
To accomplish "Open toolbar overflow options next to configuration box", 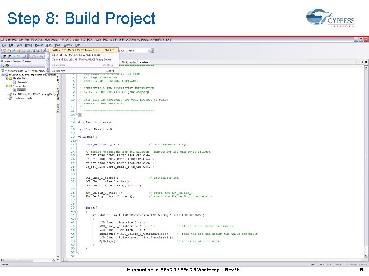I will (153, 51).
